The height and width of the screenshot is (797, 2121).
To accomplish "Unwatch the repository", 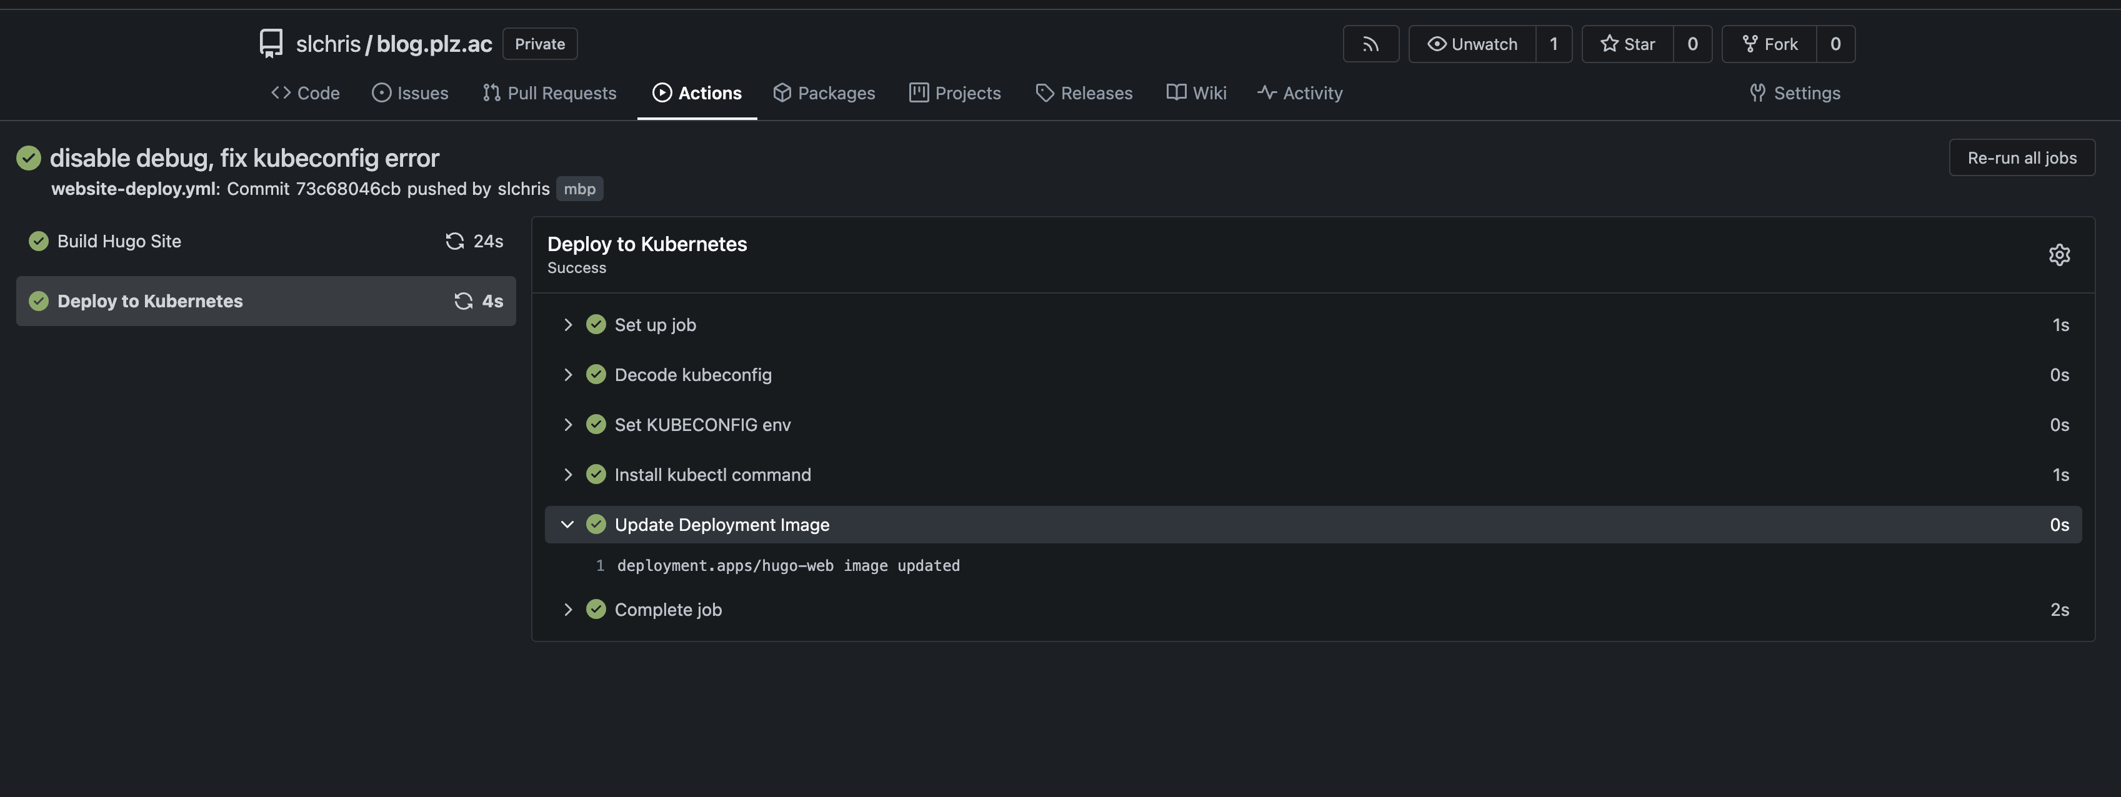I will tap(1472, 44).
